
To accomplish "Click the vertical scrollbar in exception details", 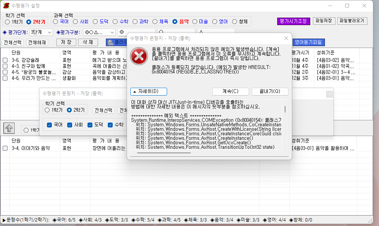I will 285,109.
